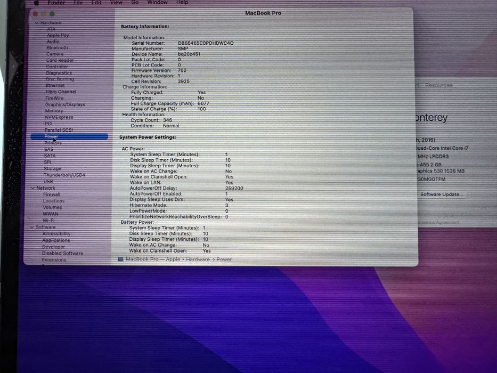Select Disc Burning in the sidebar
Screen dimensions: 497x373
pos(60,79)
